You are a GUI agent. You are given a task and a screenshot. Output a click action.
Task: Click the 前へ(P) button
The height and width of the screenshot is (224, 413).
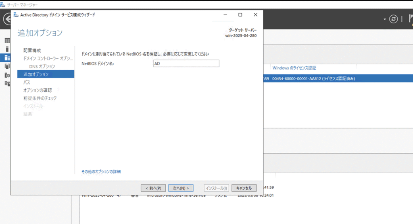(x=153, y=188)
